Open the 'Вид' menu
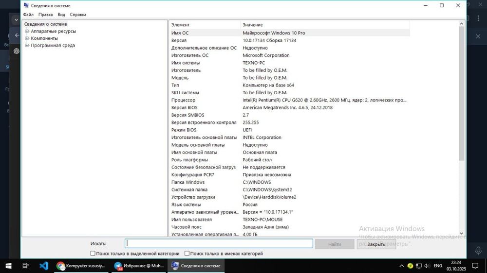 61,15
